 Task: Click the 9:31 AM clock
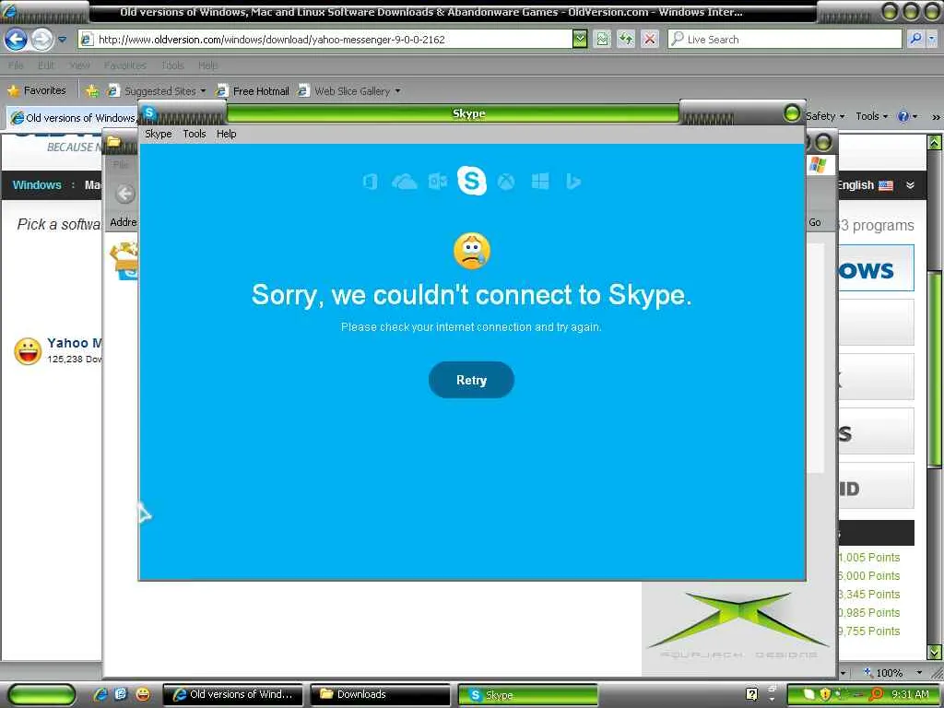pos(910,694)
